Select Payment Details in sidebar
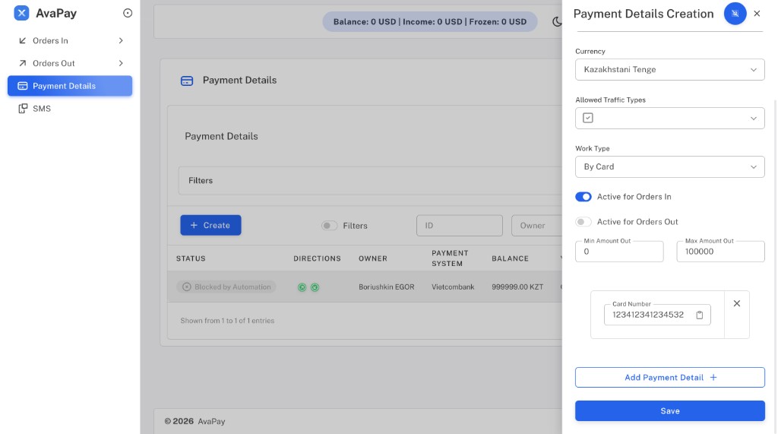Image resolution: width=778 pixels, height=434 pixels. point(70,86)
